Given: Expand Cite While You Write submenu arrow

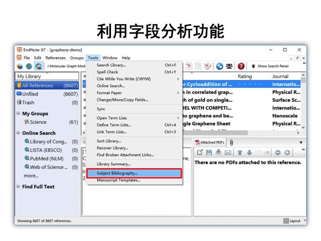Looking at the screenshot, I should [178, 79].
